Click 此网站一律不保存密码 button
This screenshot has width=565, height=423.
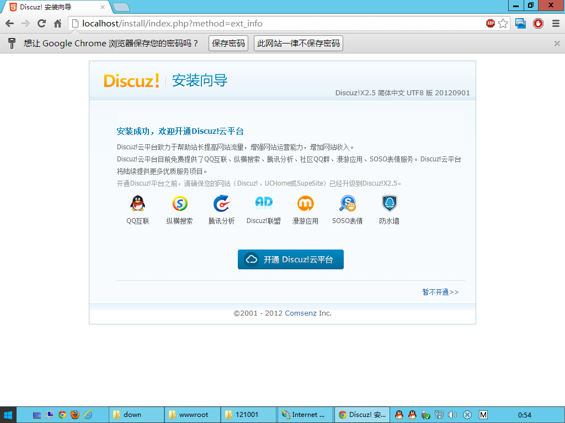coord(299,43)
